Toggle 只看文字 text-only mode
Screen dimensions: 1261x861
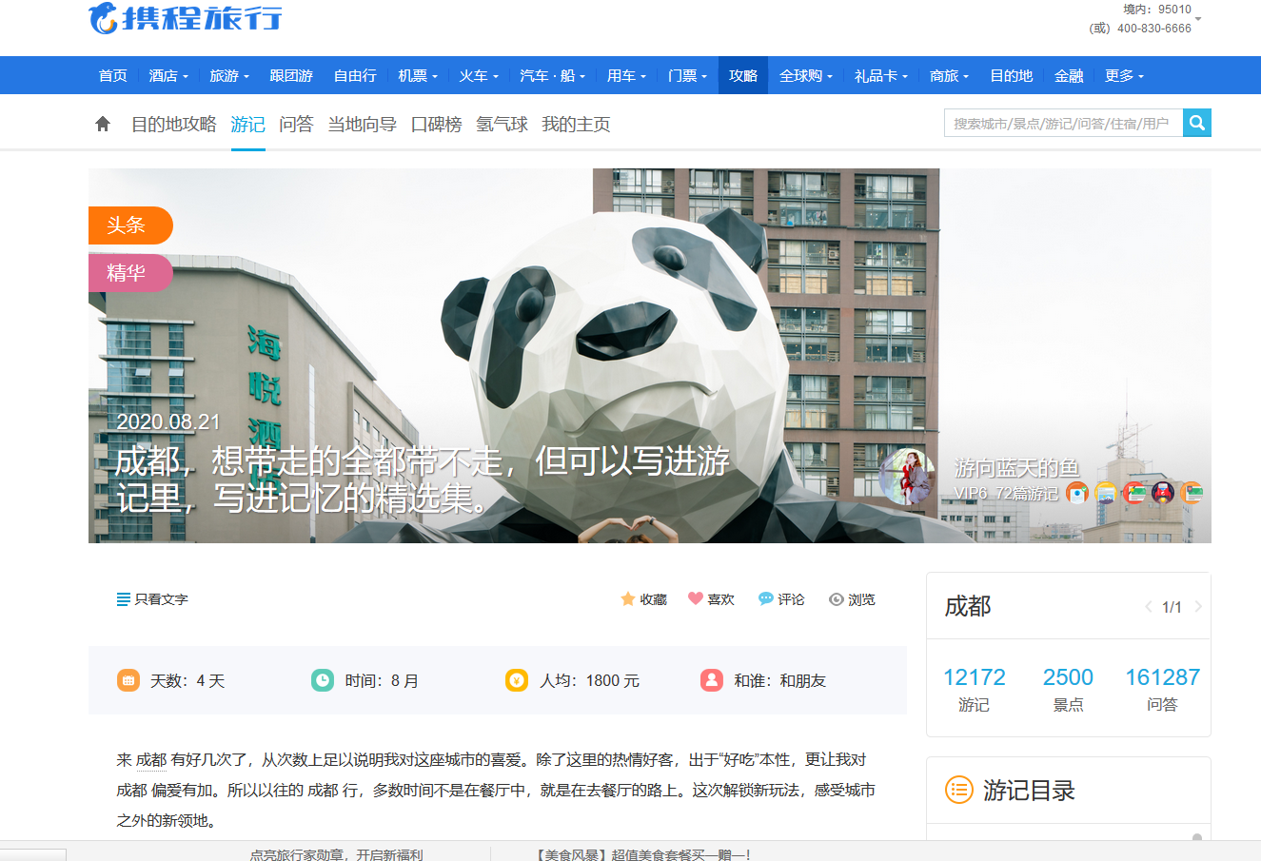click(x=151, y=599)
